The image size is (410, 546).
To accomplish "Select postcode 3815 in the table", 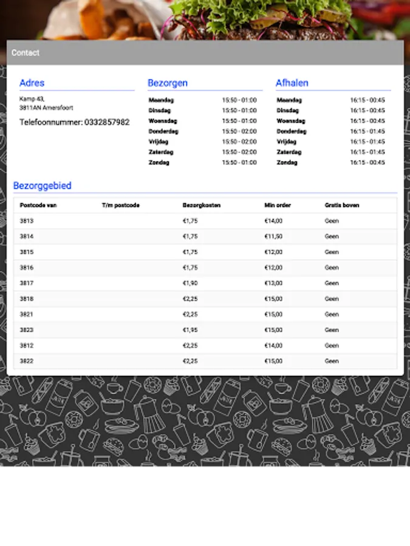I will tap(27, 252).
